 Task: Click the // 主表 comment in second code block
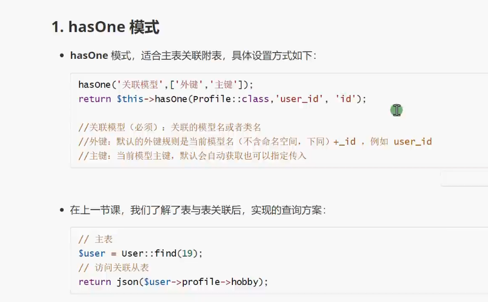coord(95,240)
